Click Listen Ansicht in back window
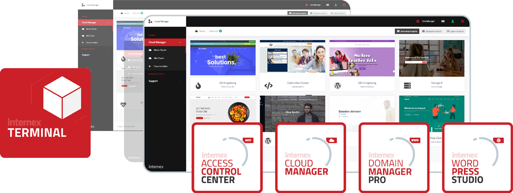 (338, 13)
